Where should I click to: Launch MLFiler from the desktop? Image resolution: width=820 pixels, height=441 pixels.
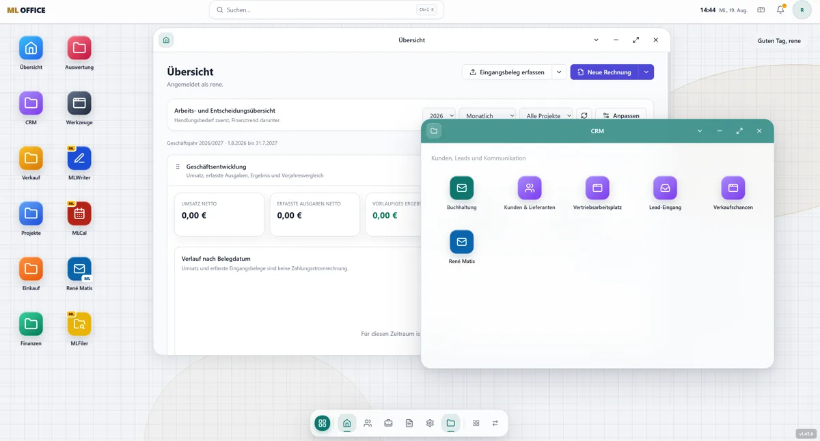[x=79, y=324]
